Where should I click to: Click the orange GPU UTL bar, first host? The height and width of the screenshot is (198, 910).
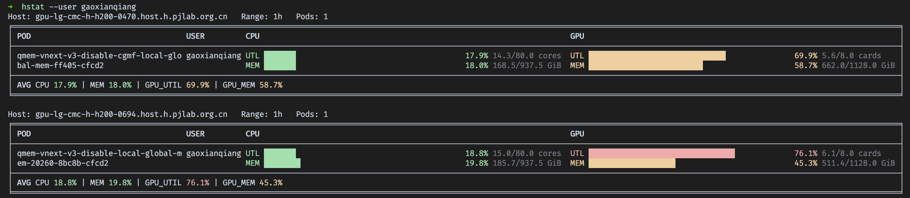(657, 56)
